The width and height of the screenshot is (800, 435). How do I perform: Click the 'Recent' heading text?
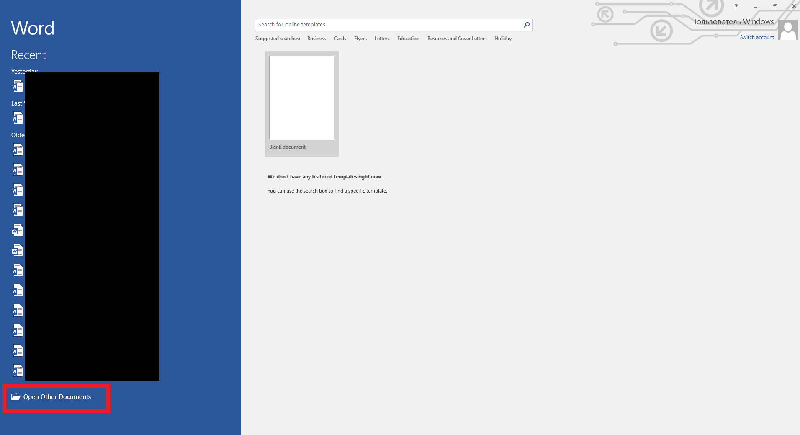pyautogui.click(x=28, y=55)
